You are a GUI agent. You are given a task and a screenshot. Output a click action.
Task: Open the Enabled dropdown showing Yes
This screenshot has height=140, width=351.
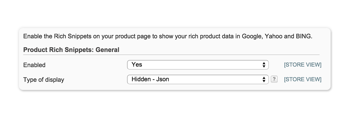198,65
